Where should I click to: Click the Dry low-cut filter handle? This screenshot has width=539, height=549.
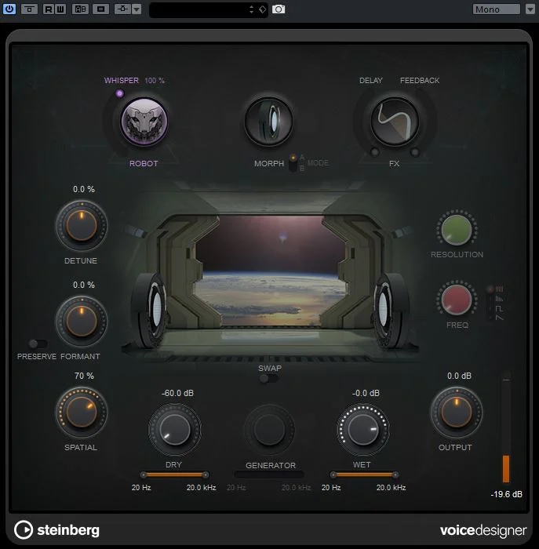coord(144,475)
